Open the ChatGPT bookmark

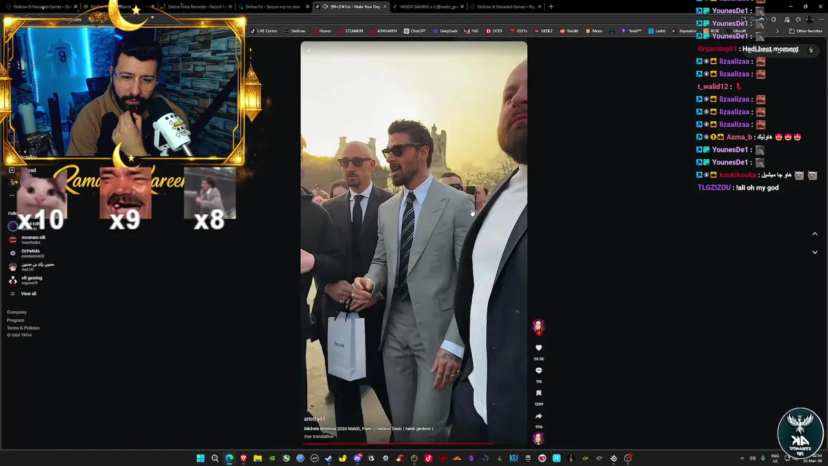(x=415, y=31)
